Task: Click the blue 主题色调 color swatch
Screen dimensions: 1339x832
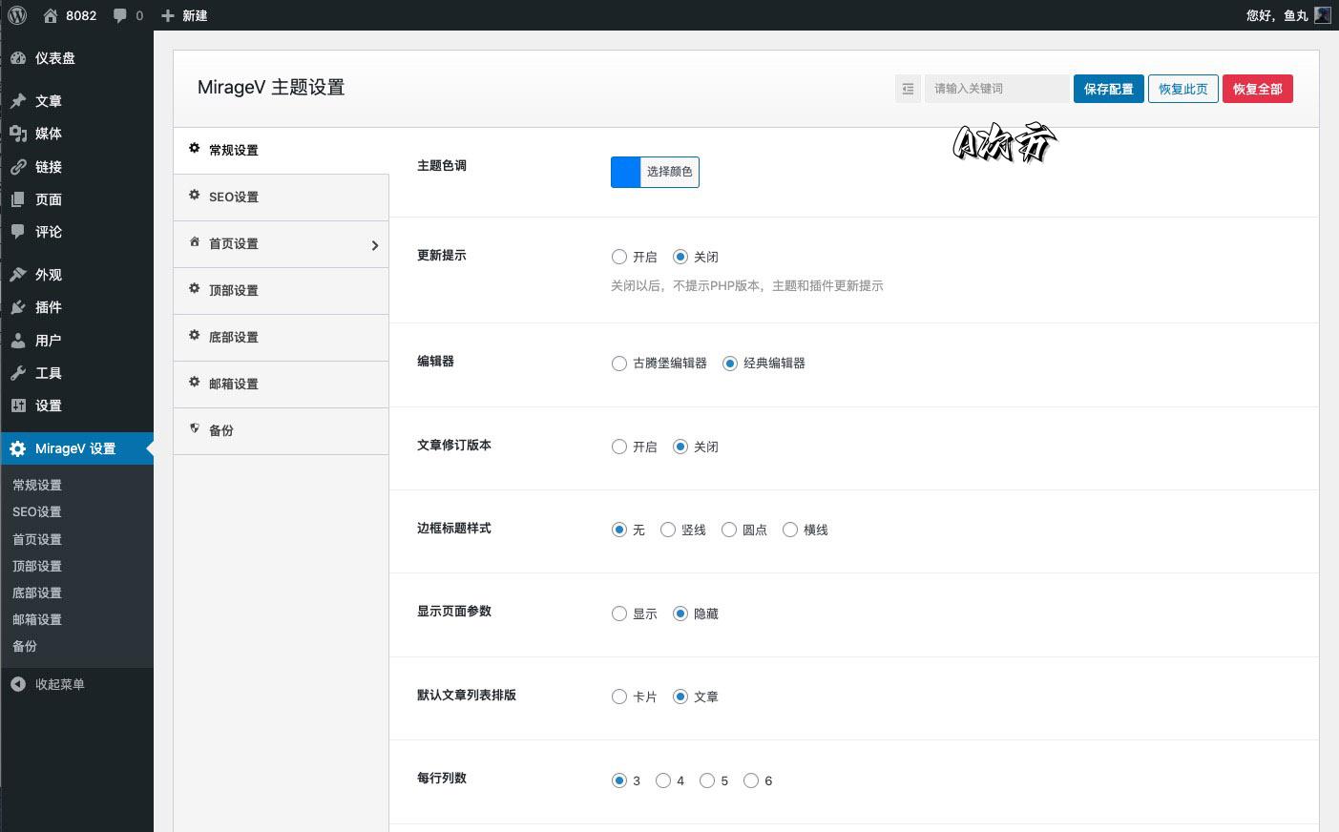Action: pyautogui.click(x=626, y=172)
